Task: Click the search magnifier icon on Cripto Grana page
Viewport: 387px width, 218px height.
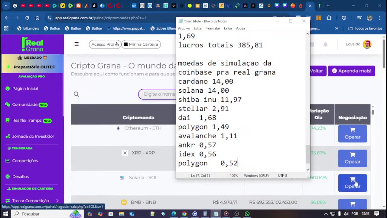Action: pos(76,94)
